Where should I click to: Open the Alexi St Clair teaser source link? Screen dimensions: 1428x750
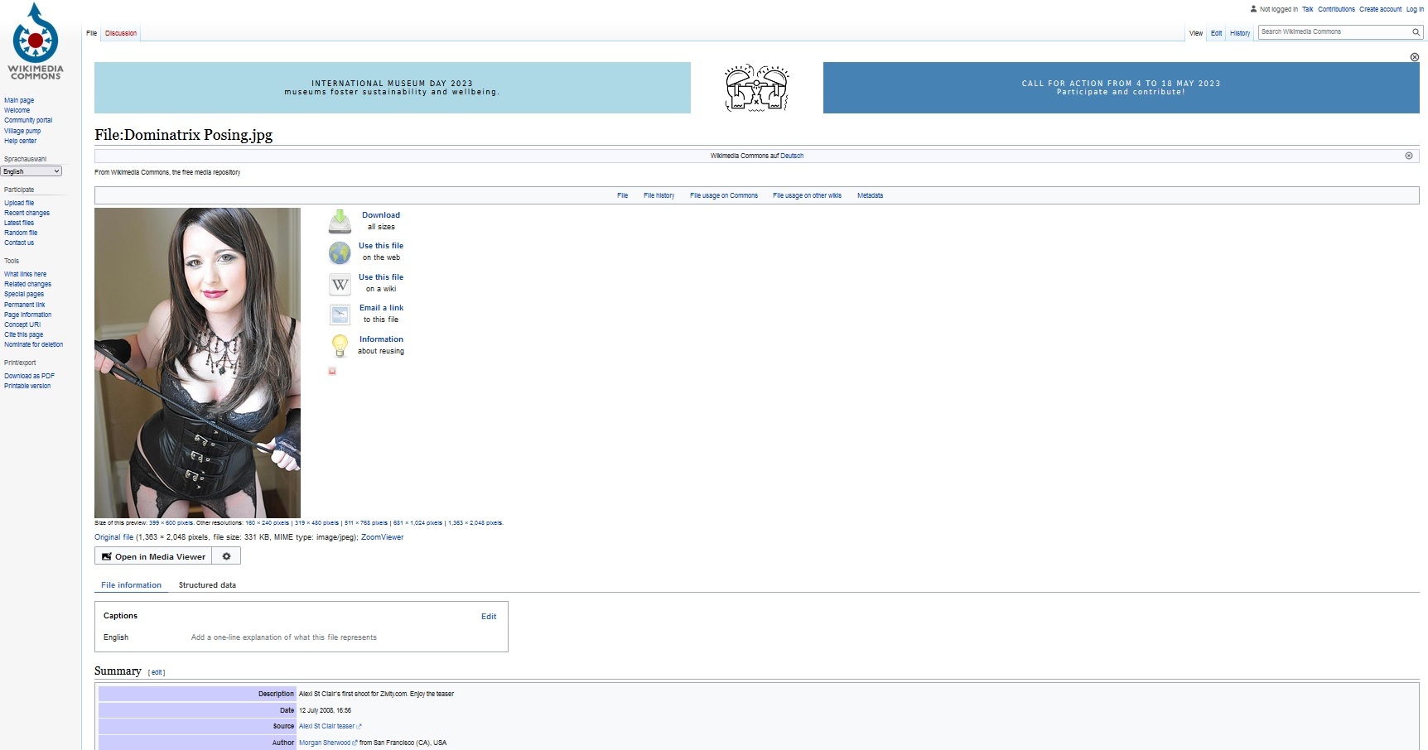point(330,726)
